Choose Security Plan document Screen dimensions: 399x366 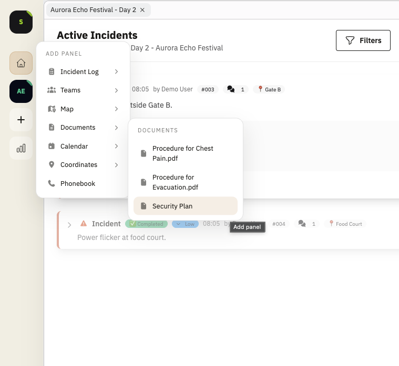coord(186,206)
